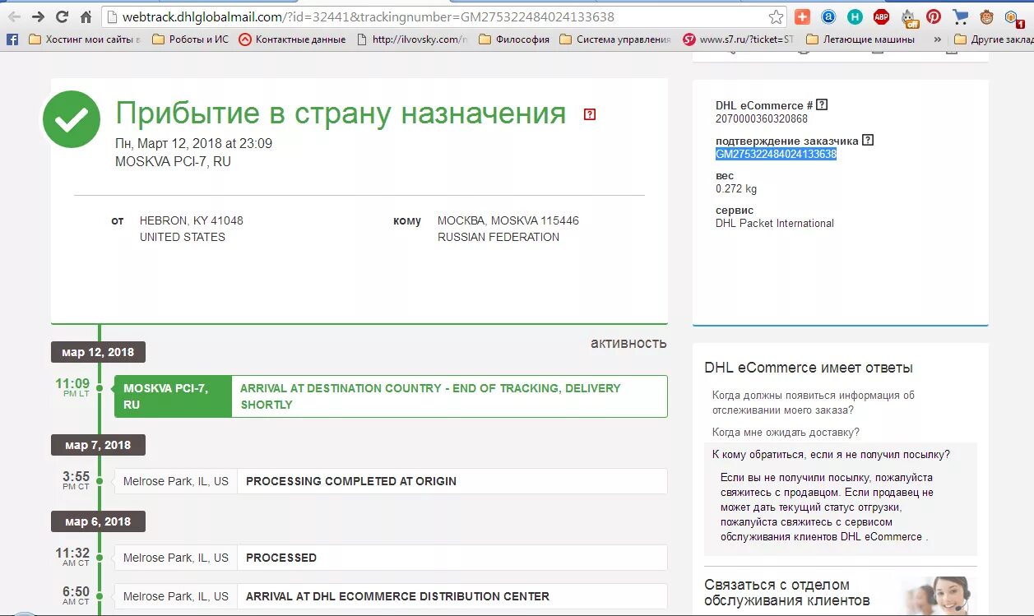Open the 'Роботы и ИС' bookmarks folder
The width and height of the screenshot is (1034, 616).
[190, 39]
